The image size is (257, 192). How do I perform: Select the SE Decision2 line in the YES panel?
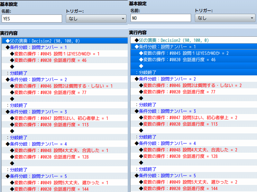pyautogui.click(x=65, y=41)
